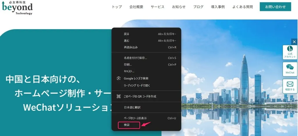Open the 会社概要 navigation link

click(136, 7)
